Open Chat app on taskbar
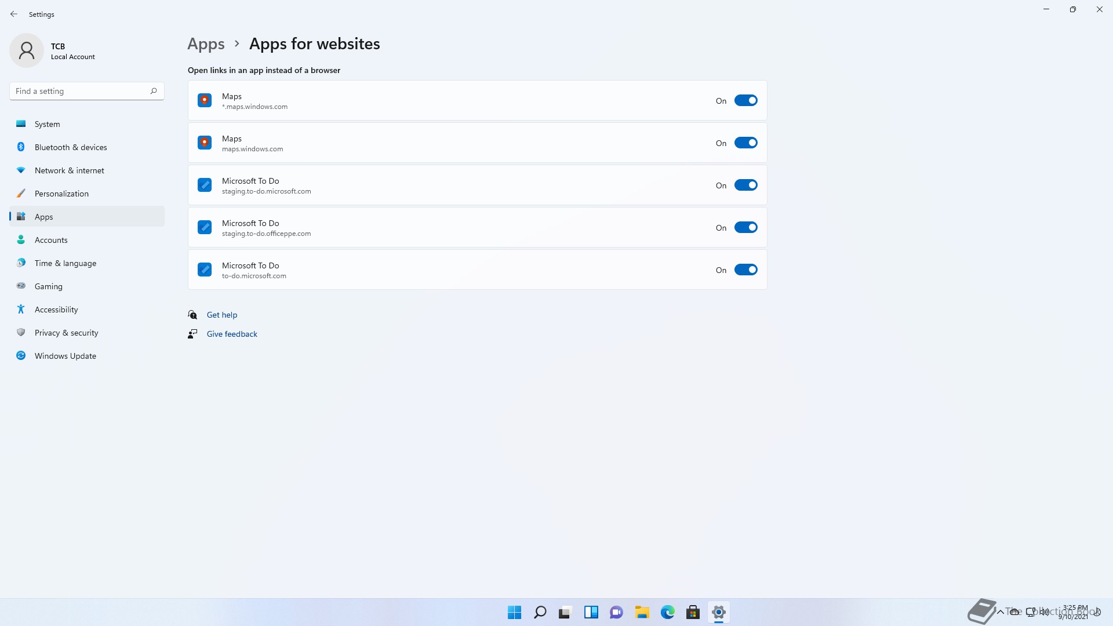 click(616, 612)
